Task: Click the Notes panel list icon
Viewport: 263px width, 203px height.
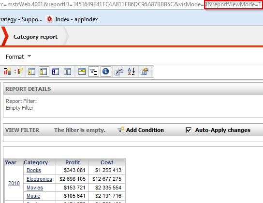Action: pyautogui.click(x=67, y=72)
